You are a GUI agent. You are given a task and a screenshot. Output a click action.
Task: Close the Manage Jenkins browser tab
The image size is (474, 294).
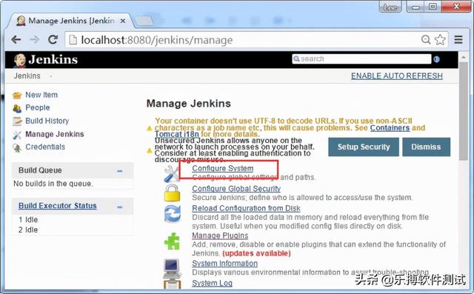click(x=123, y=21)
